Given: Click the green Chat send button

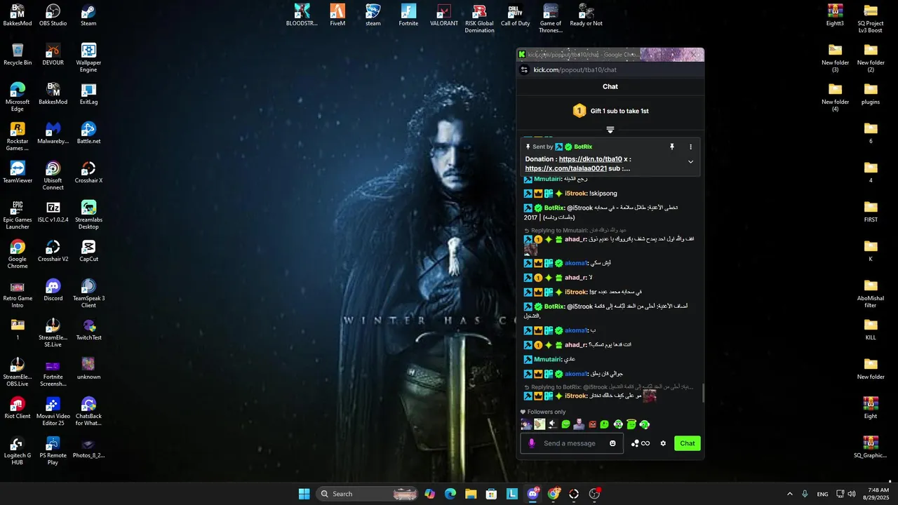Looking at the screenshot, I should click(688, 443).
